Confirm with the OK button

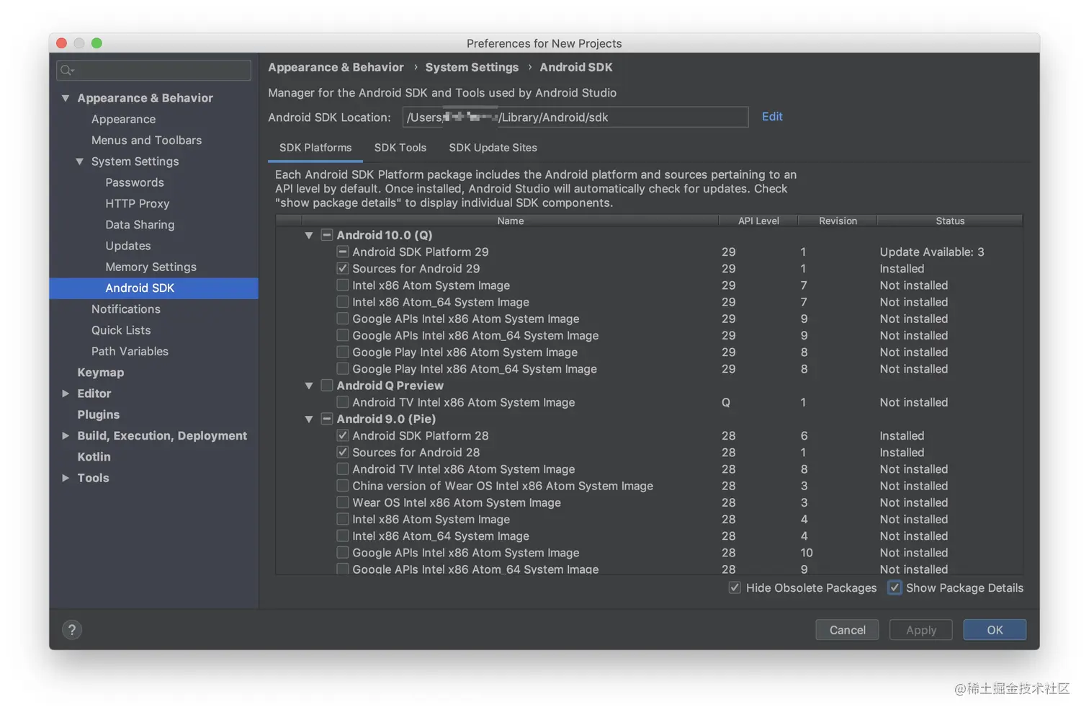point(995,630)
